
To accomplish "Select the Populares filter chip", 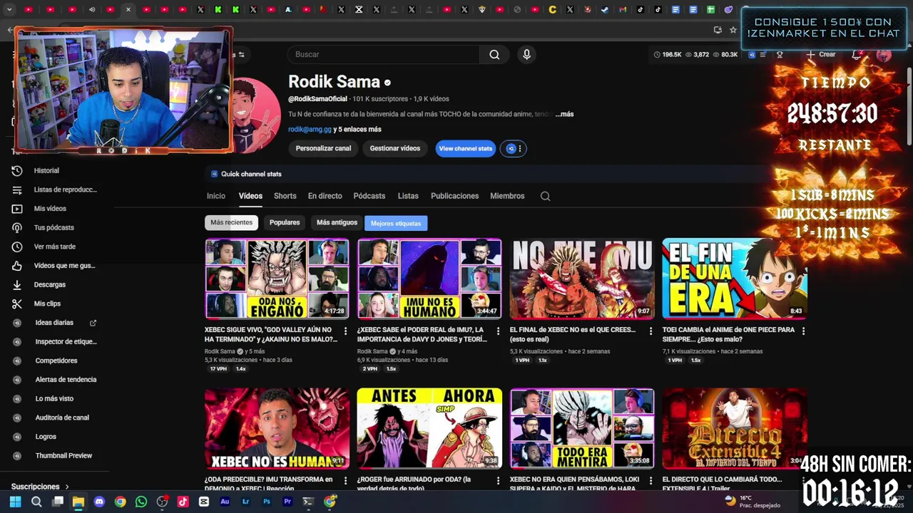I will pyautogui.click(x=285, y=222).
